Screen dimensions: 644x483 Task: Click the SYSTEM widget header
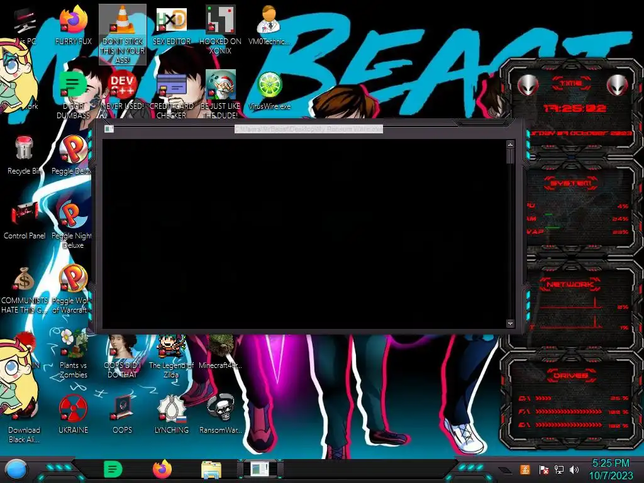(x=571, y=183)
